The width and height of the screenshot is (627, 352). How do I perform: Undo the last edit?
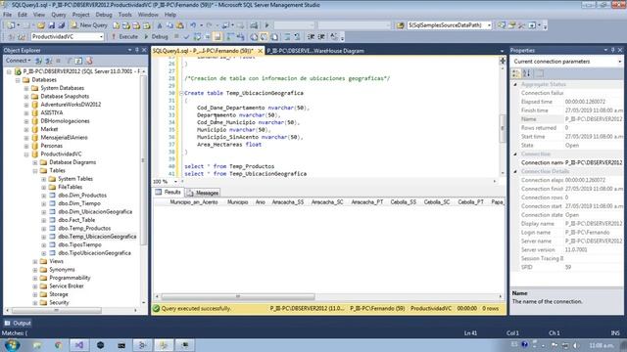(193, 25)
